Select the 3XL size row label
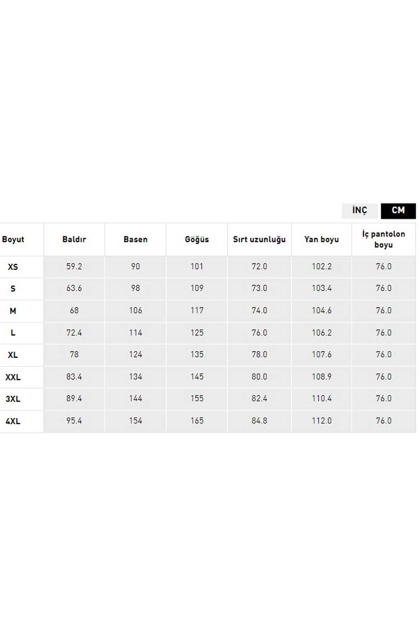The image size is (418, 627). pyautogui.click(x=13, y=399)
